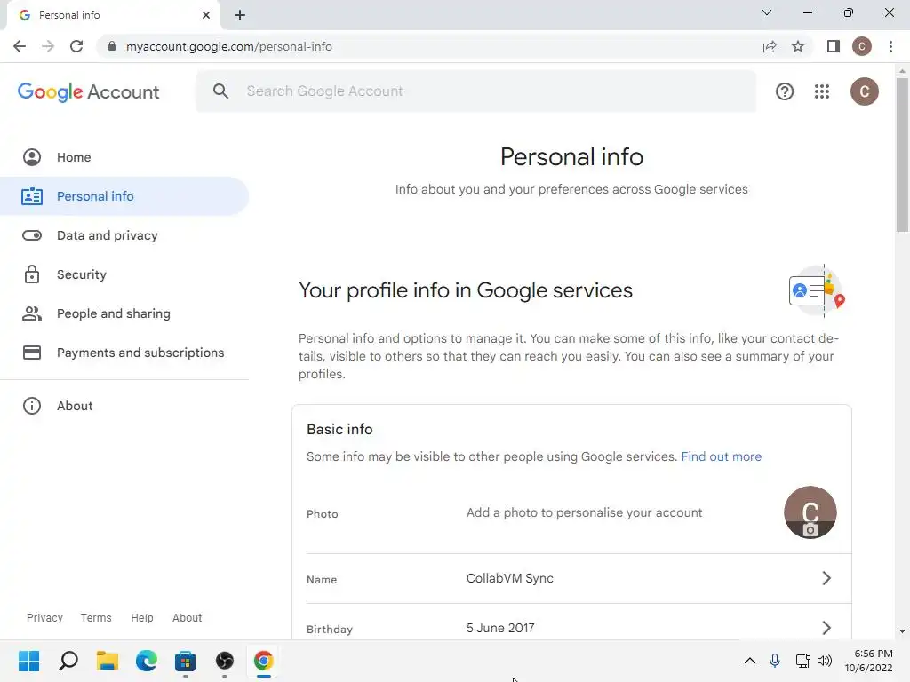Go back with browser back arrow
The image size is (910, 682).
pos(20,46)
